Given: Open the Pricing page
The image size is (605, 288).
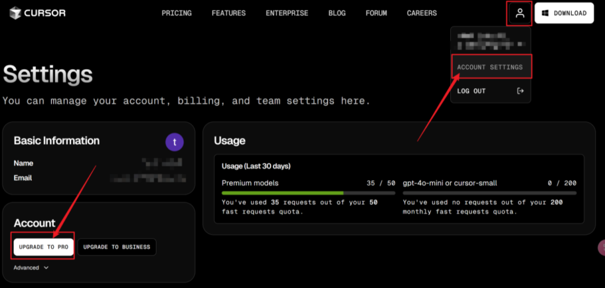Looking at the screenshot, I should [x=177, y=13].
